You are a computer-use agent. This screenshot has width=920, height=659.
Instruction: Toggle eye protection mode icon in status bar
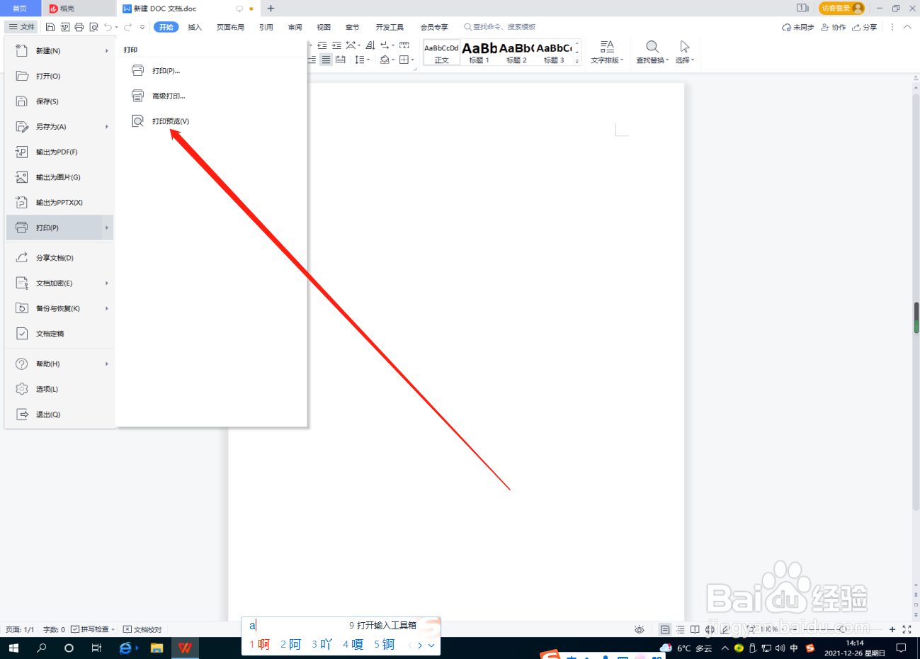pyautogui.click(x=640, y=629)
